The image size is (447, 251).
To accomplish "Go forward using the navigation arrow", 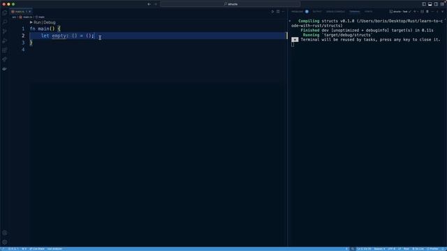I will click(x=156, y=4).
